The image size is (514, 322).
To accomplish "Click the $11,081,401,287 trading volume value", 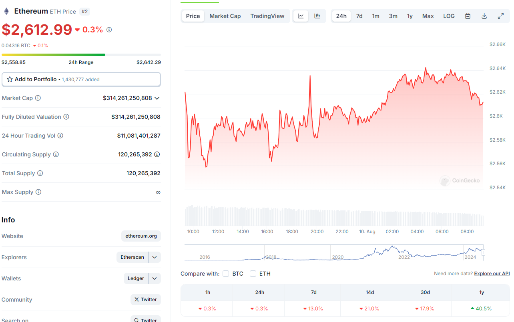I will coord(139,136).
